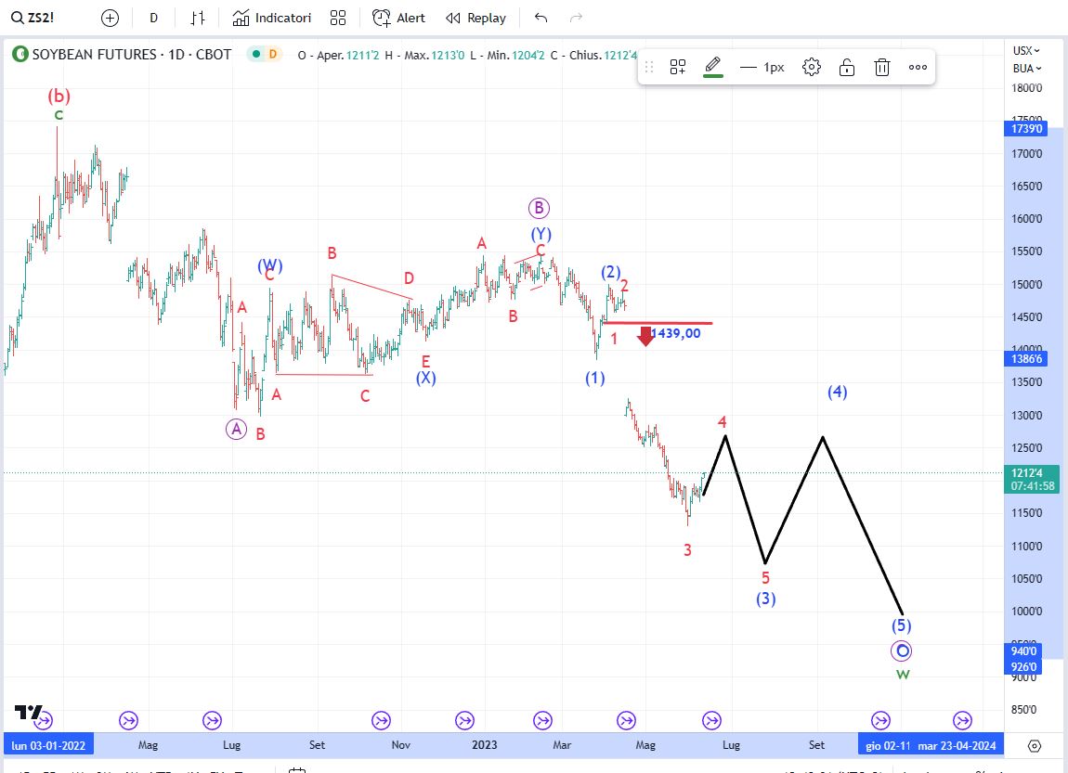Open more options in drawing toolbar
Viewport: 1068px width, 773px height.
[x=918, y=67]
